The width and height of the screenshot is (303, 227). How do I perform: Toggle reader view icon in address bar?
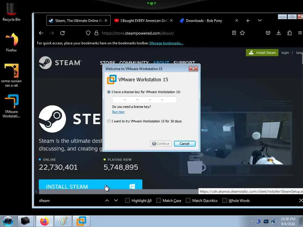[234, 33]
